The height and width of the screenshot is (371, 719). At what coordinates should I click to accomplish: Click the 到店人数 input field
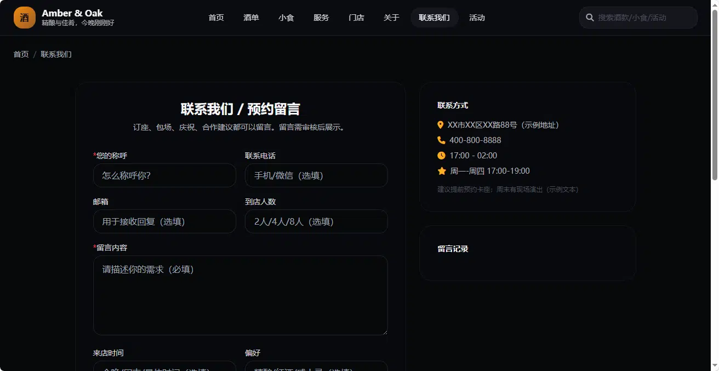[316, 221]
